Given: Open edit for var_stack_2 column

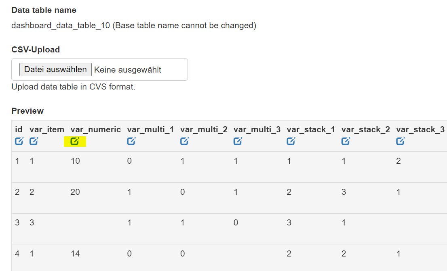Looking at the screenshot, I should point(346,141).
